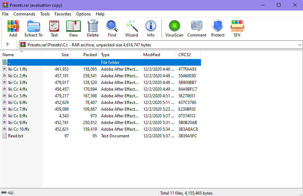Sort by Type column header

tap(120, 54)
